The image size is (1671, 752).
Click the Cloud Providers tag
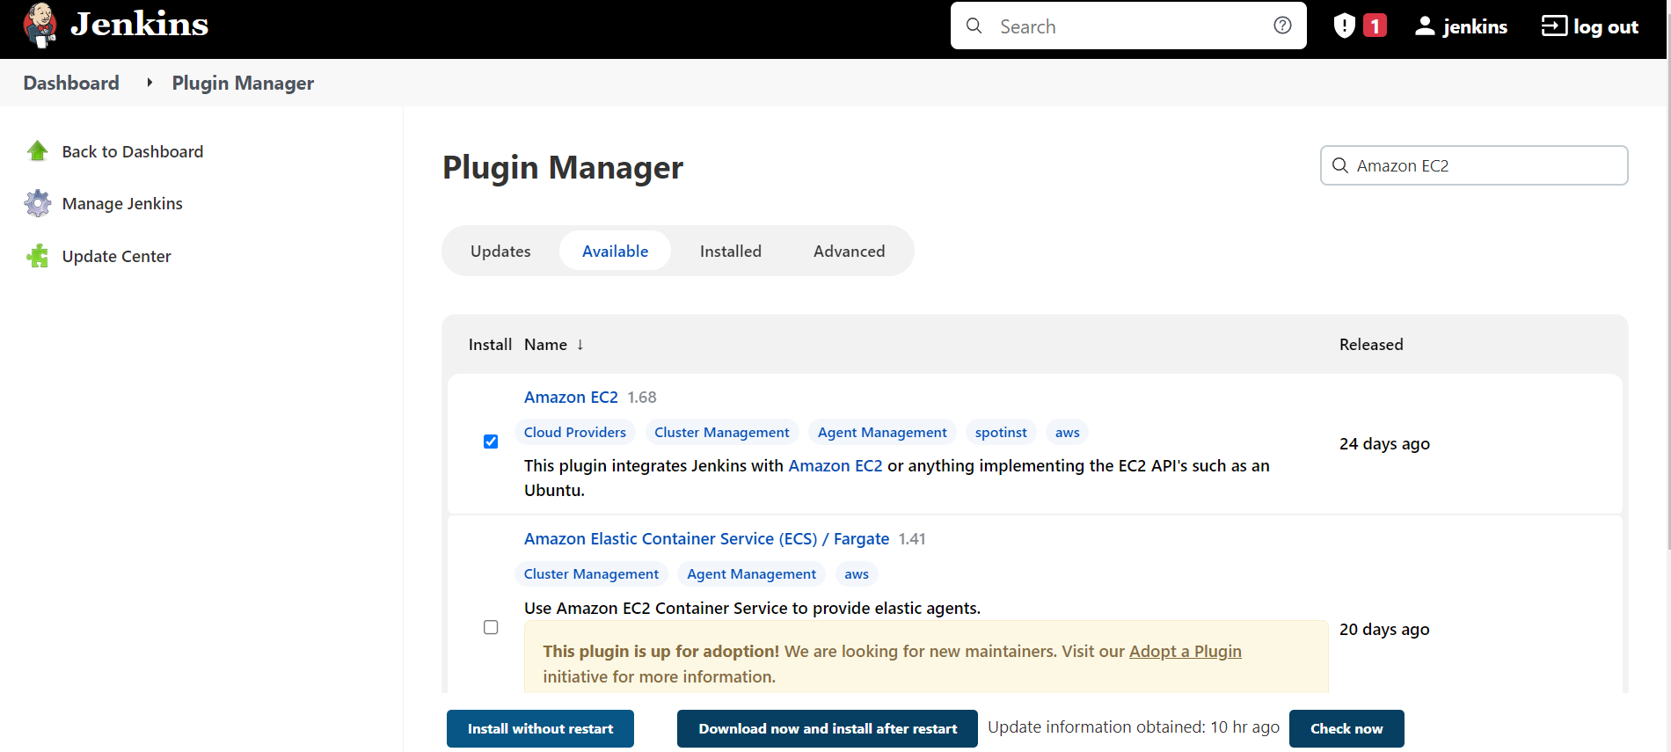pos(575,433)
